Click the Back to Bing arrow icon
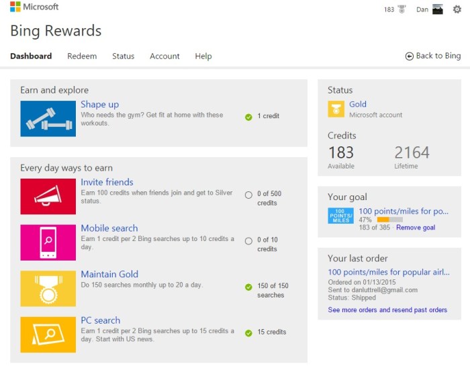Image resolution: width=470 pixels, height=368 pixels. click(409, 56)
